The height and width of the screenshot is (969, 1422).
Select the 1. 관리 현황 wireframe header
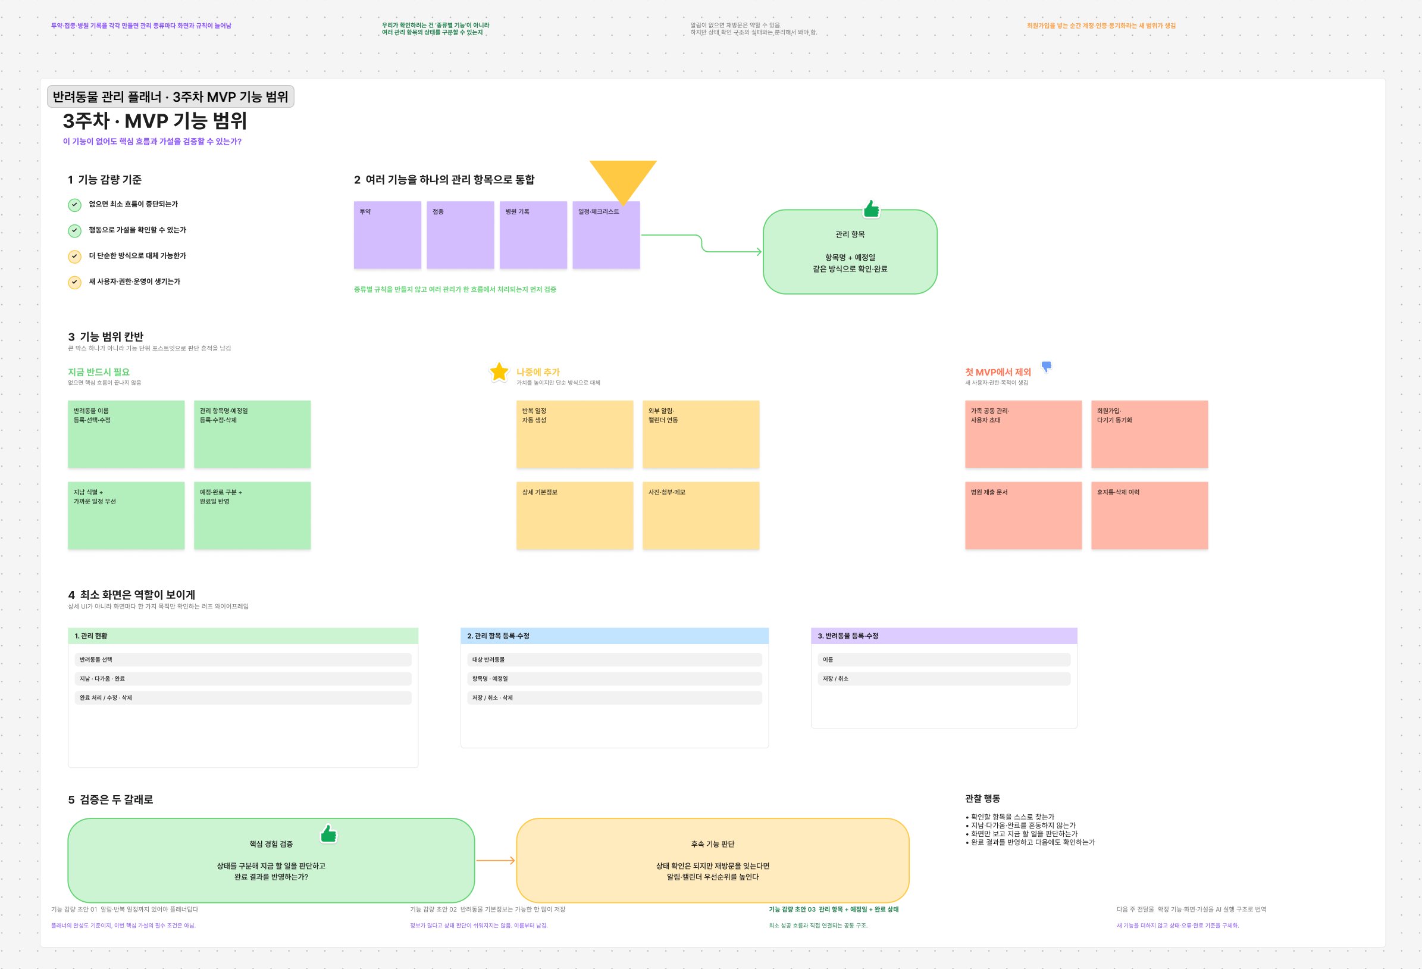coord(243,636)
